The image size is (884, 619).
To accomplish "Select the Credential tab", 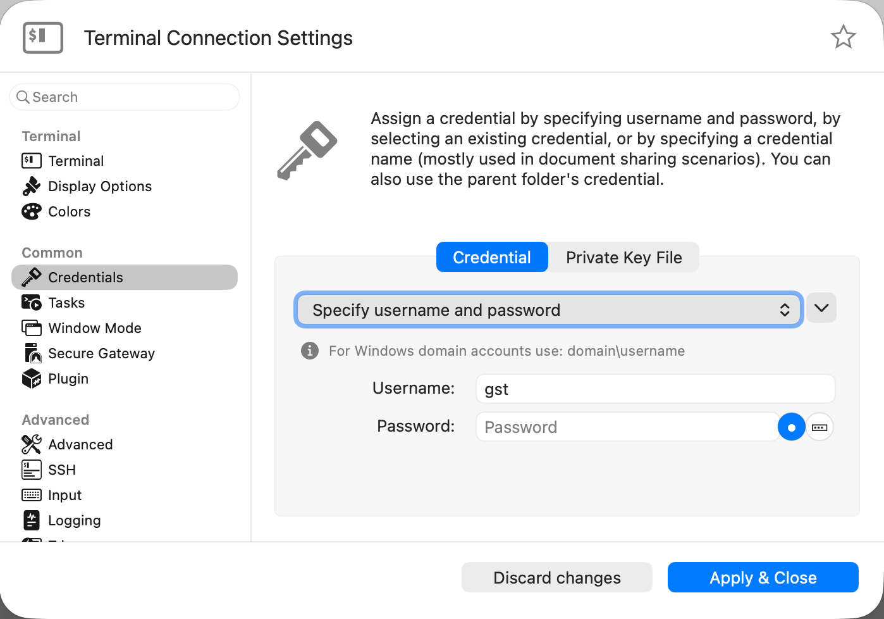I will (x=492, y=258).
